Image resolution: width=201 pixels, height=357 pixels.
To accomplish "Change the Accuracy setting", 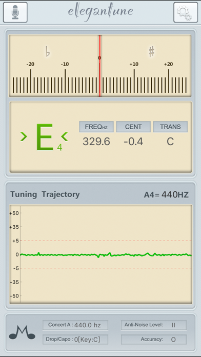I will coord(154,340).
